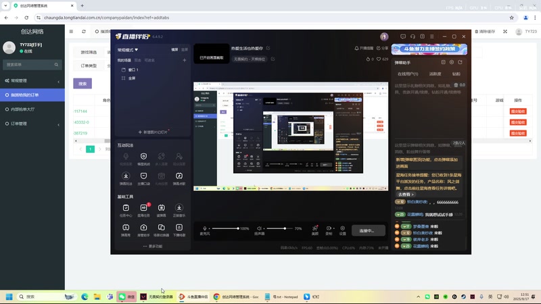
Task: Launch the shield challenge icon in 互动玩法
Action: (x=143, y=157)
